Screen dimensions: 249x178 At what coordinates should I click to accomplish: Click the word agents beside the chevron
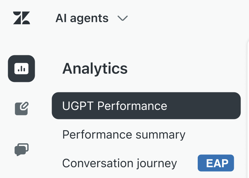coord(89,19)
